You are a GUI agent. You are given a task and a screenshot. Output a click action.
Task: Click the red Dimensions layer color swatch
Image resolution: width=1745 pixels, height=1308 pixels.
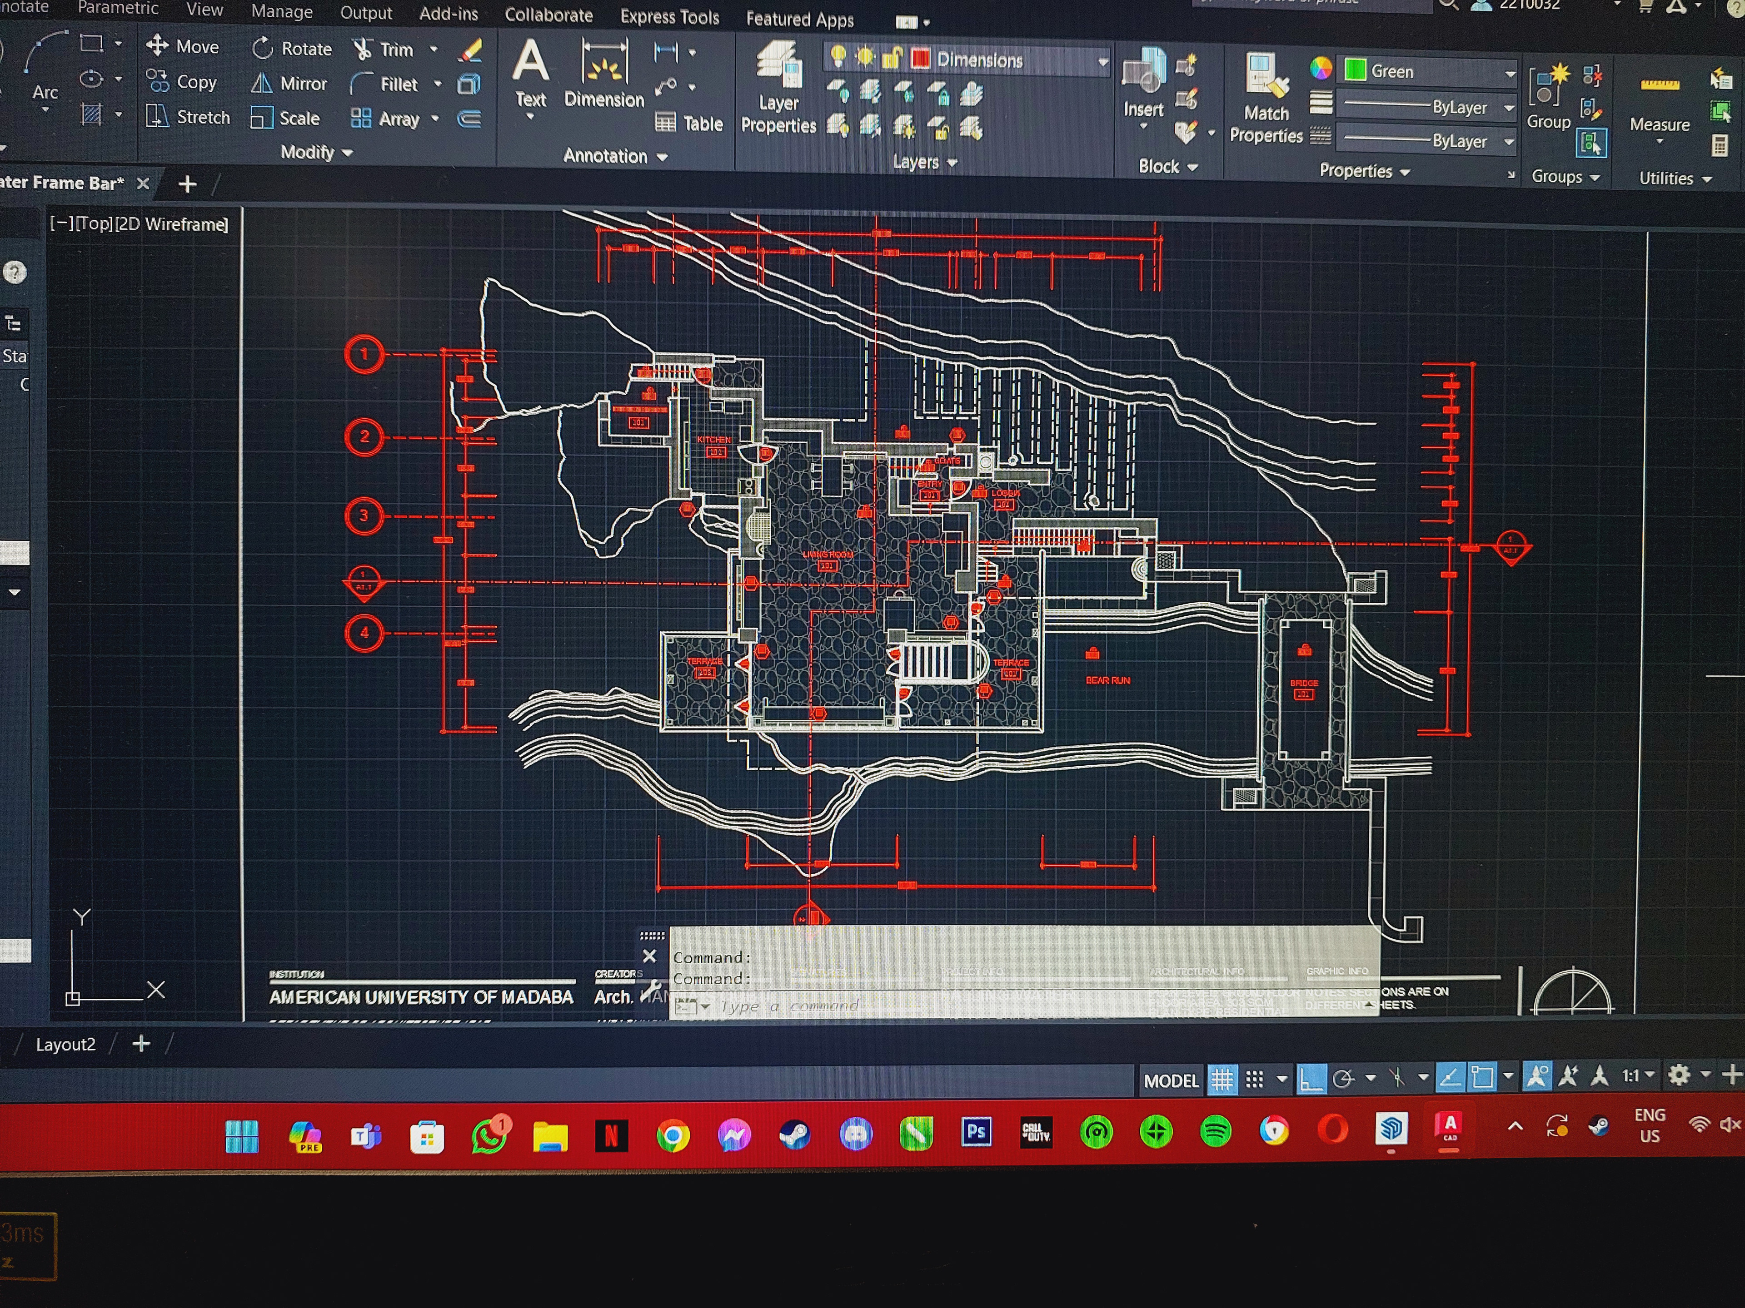920,58
